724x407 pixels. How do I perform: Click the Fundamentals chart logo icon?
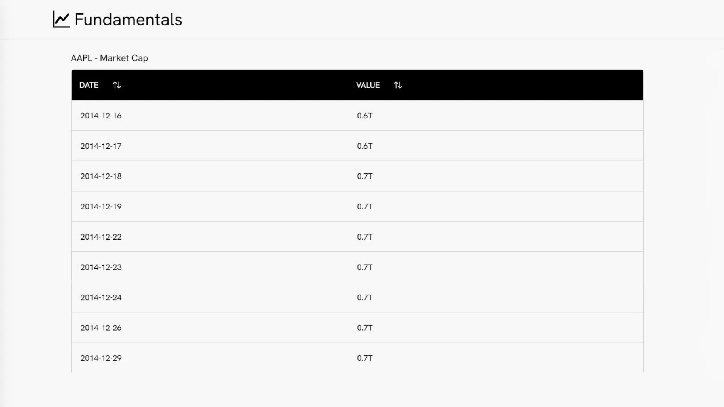(x=61, y=19)
